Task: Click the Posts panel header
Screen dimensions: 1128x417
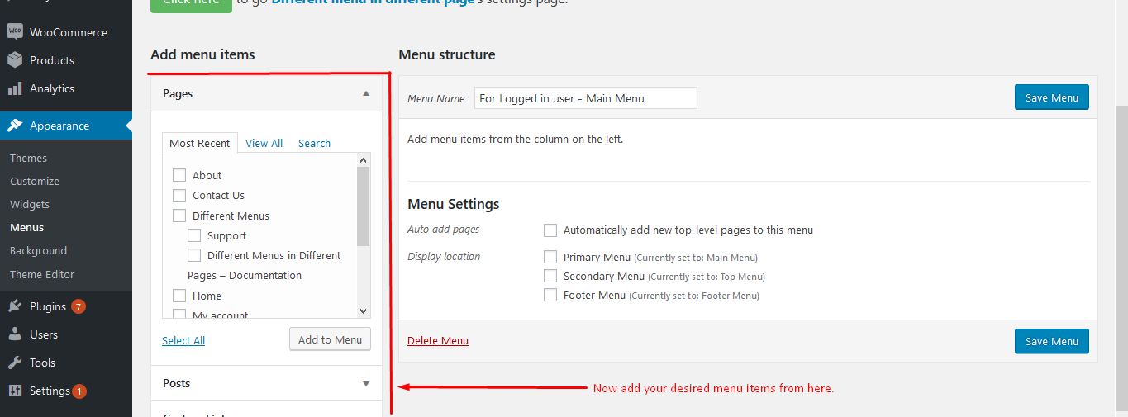Action: click(x=266, y=383)
